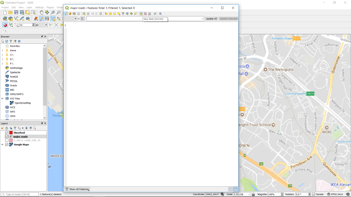Click the Zoom In magnifier tool
Image resolution: width=351 pixels, height=197 pixels.
[x=53, y=12]
